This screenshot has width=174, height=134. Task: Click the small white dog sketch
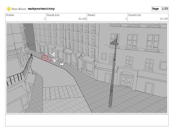click(62, 64)
